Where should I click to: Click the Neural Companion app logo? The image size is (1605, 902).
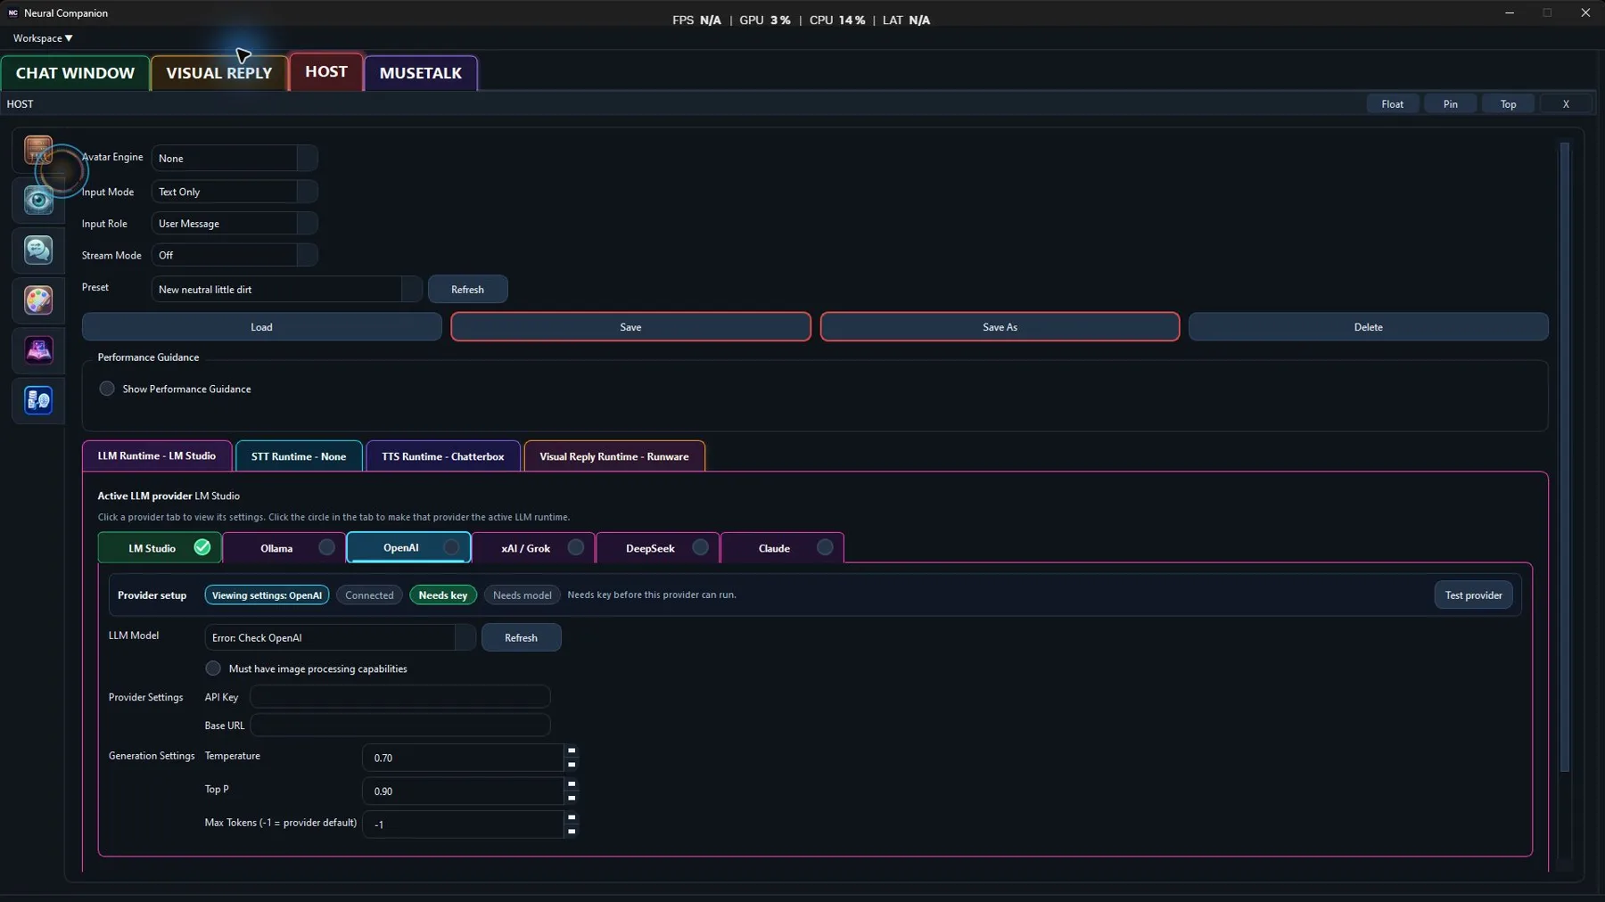click(x=12, y=12)
